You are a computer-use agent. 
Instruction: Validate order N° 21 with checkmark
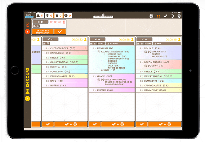click(x=60, y=32)
